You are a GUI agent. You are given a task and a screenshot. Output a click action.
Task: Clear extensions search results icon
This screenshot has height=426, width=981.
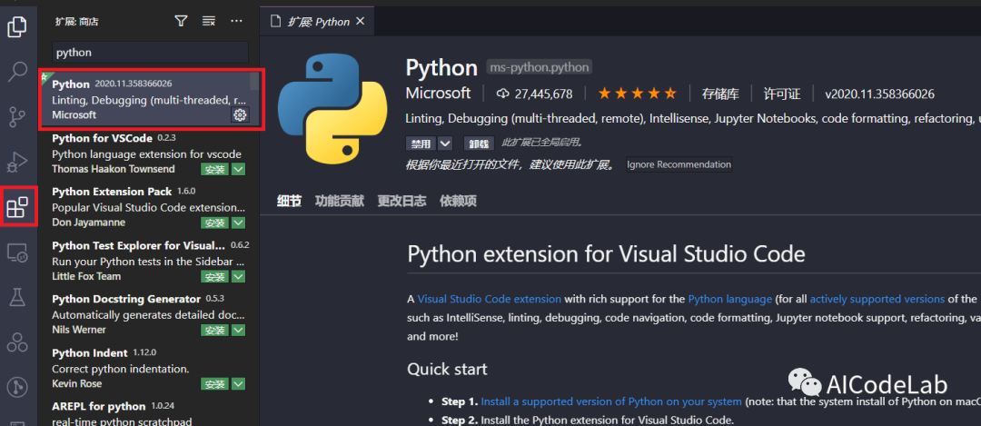point(209,21)
